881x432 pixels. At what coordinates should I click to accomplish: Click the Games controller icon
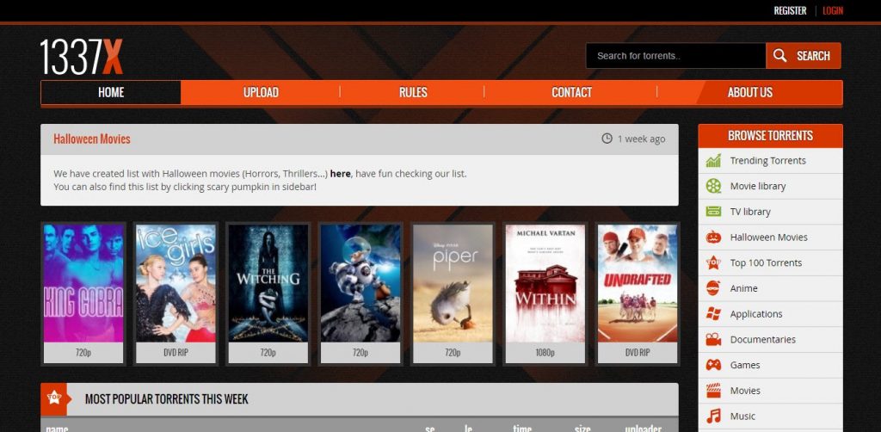click(x=713, y=365)
